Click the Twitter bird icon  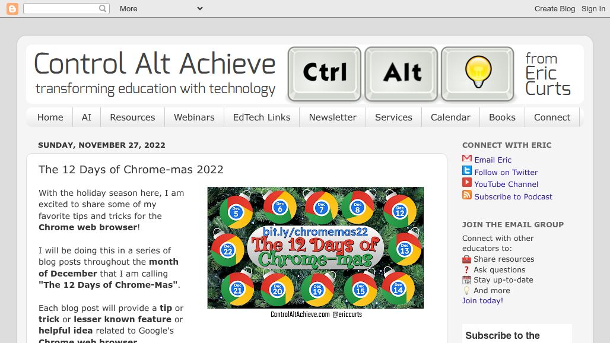[x=467, y=171]
